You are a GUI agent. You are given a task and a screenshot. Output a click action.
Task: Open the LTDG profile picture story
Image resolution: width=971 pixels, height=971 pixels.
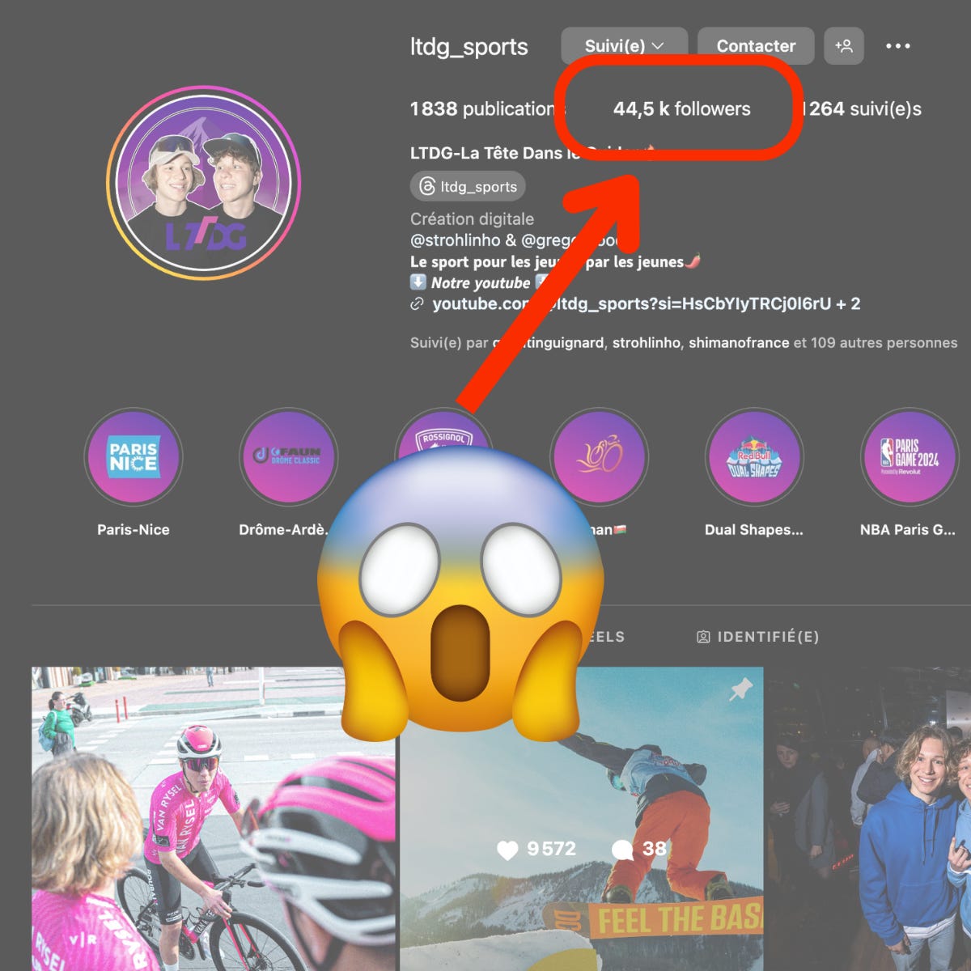pyautogui.click(x=204, y=183)
